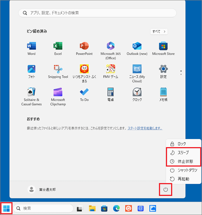Launch Solitaire & Casual Games
202x215 pixels.
pyautogui.click(x=32, y=96)
